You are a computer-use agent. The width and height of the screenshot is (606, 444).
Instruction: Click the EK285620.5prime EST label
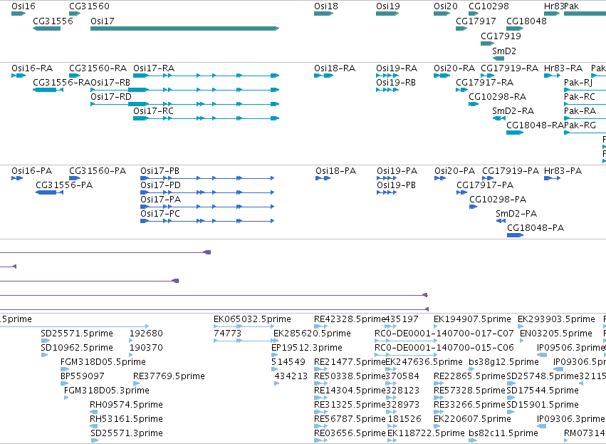312,334
